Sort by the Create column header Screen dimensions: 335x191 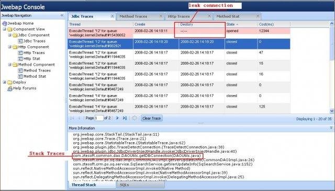tap(156, 25)
